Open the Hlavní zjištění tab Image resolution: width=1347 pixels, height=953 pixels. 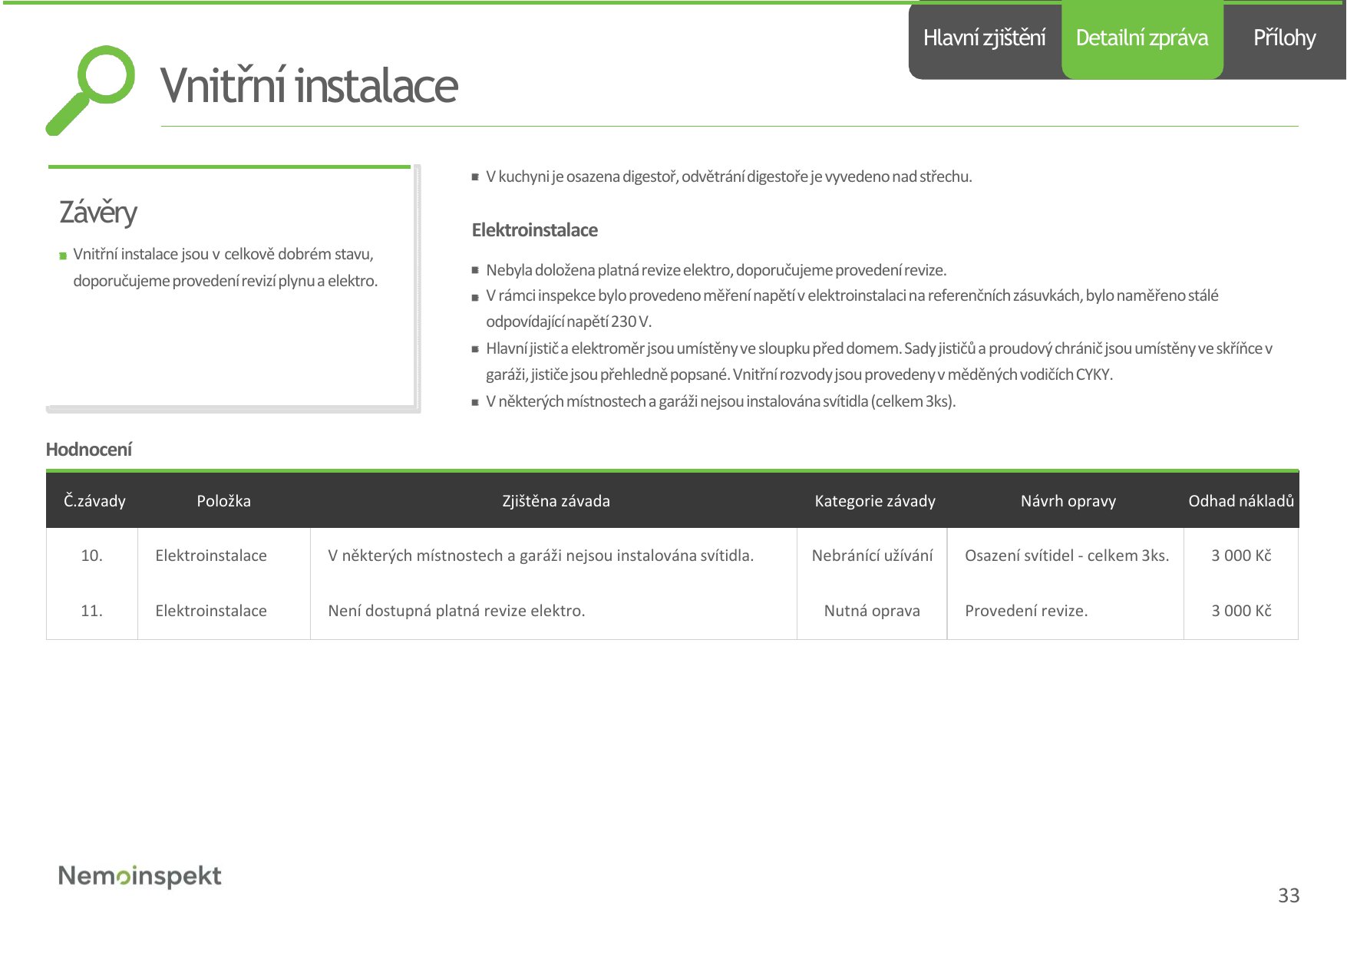point(984,38)
